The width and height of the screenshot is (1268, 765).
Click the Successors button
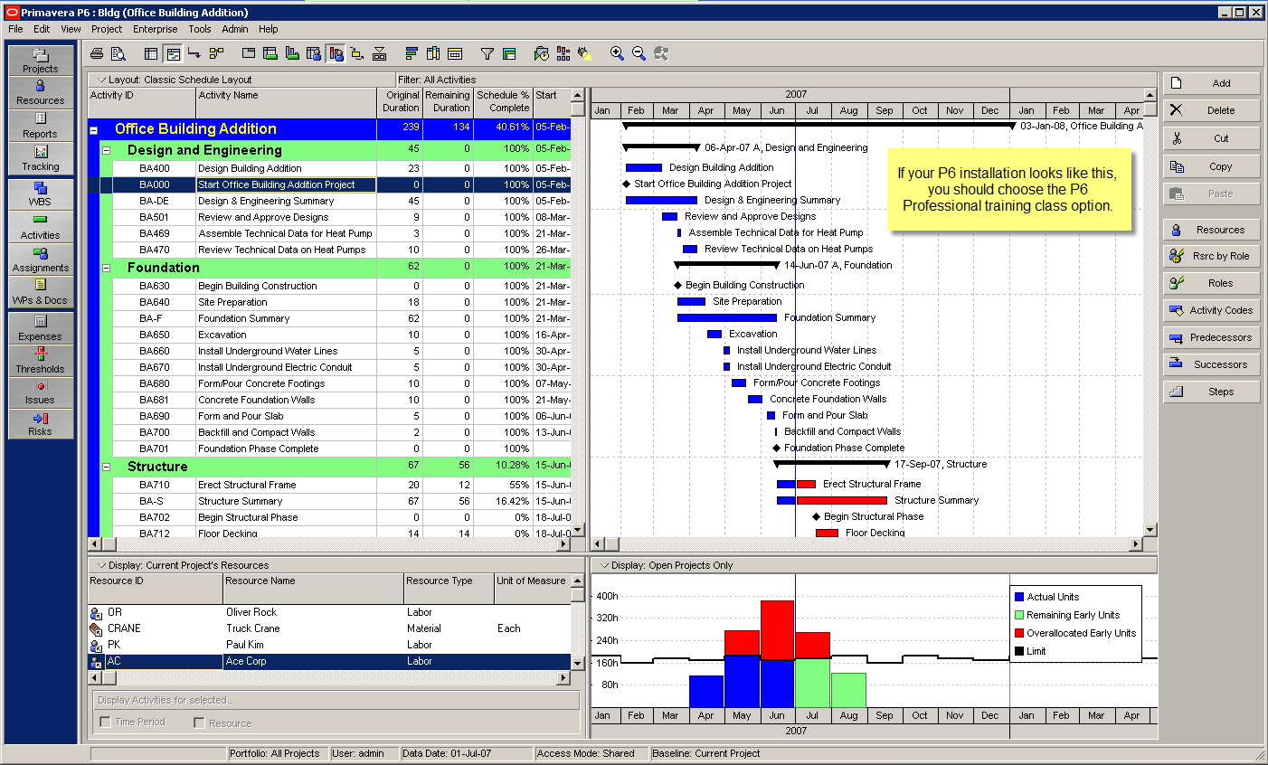coord(1211,364)
